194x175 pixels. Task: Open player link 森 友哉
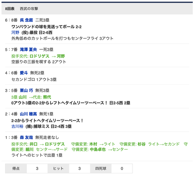(26, 137)
